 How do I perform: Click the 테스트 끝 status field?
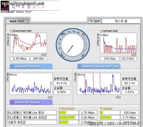tap(121, 21)
